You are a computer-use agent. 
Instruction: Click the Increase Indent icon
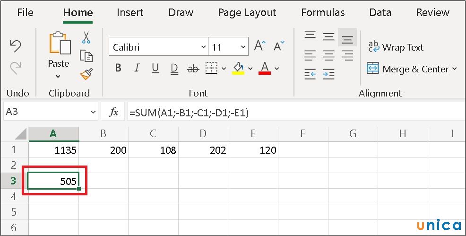tap(328, 74)
